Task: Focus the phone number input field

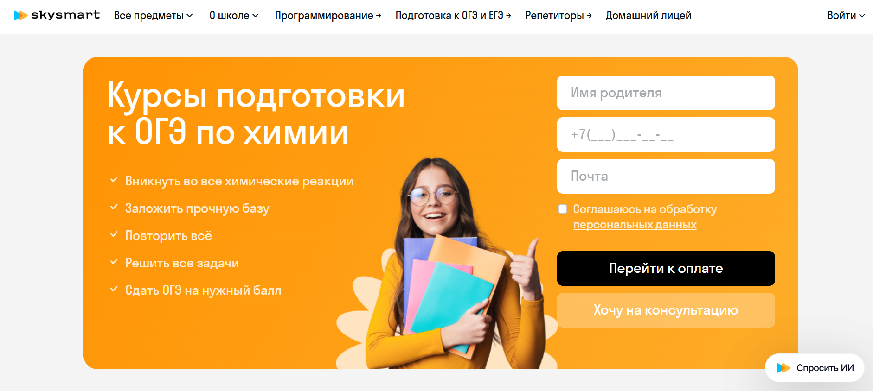Action: click(x=666, y=134)
